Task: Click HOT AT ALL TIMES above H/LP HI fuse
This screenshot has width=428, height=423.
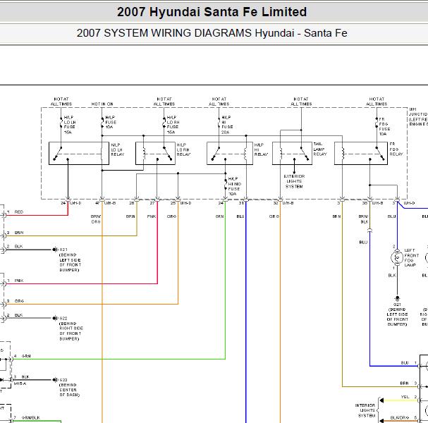Action: (x=219, y=102)
